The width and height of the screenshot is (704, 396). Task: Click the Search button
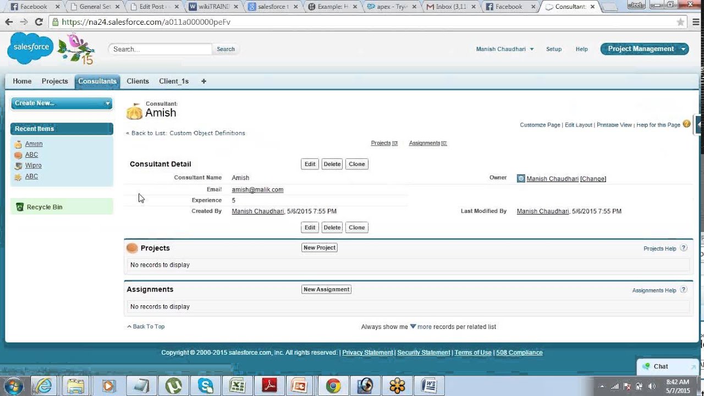226,49
